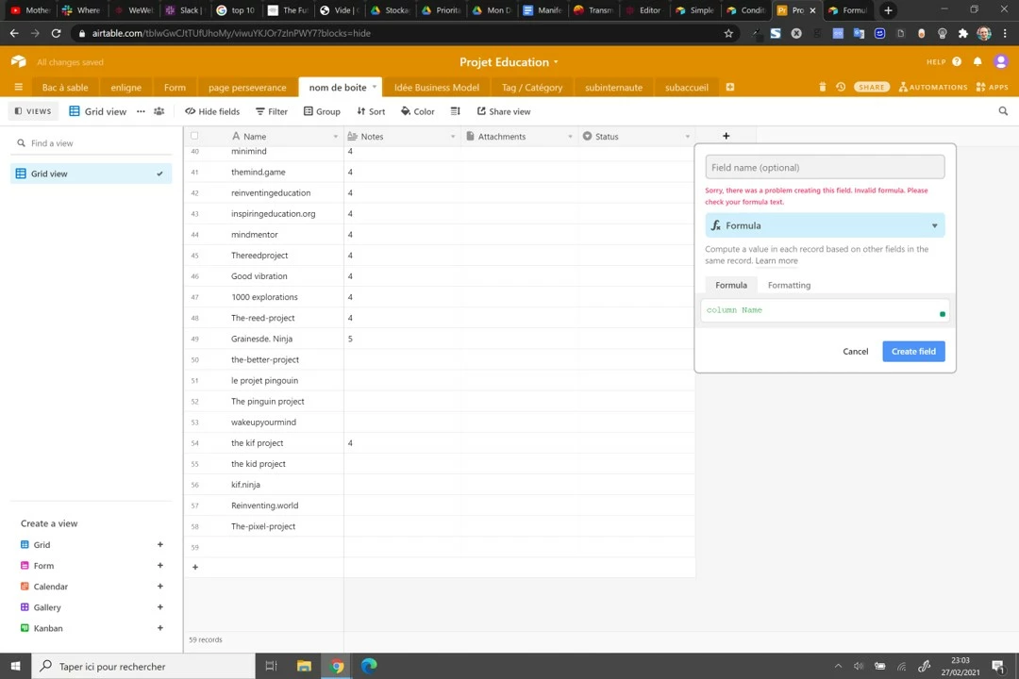
Task: Reload the browser page
Action: click(56, 33)
